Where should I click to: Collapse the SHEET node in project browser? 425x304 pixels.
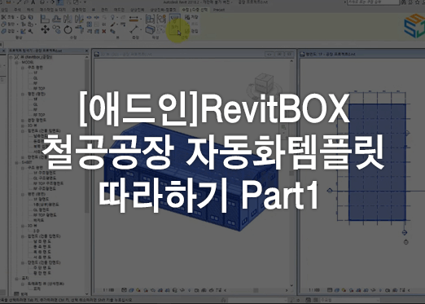(x=17, y=162)
